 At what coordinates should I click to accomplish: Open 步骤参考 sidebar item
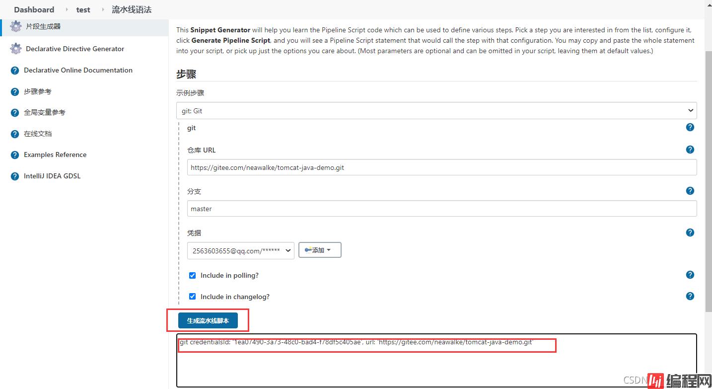(x=38, y=91)
